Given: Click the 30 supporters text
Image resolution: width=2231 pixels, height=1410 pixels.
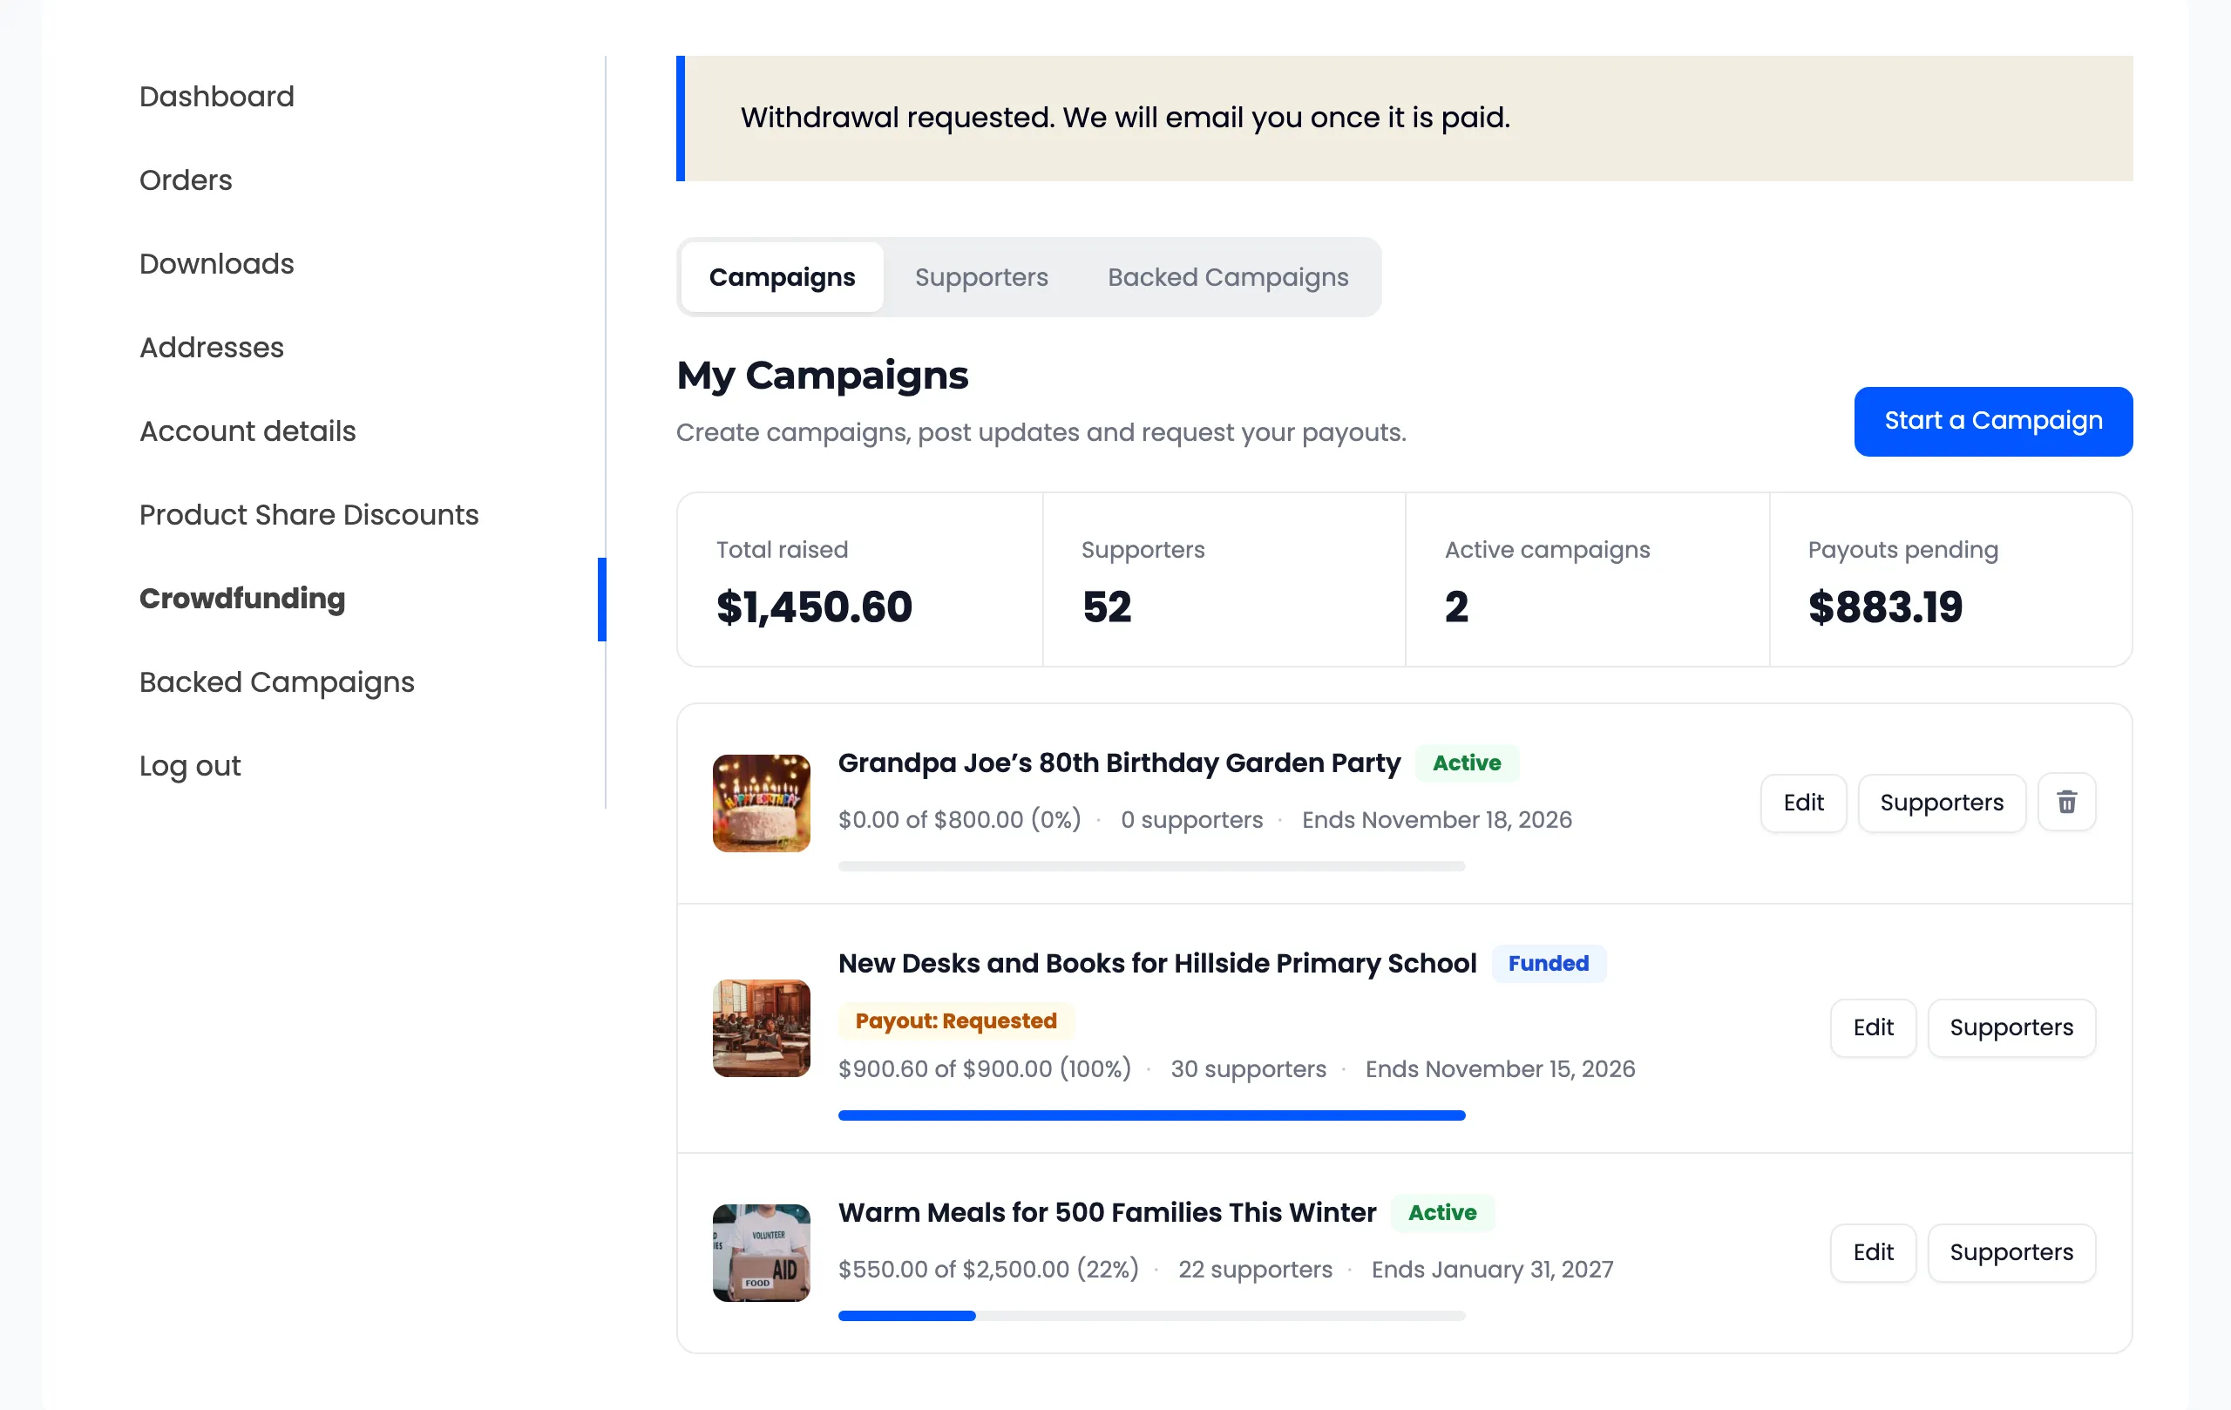Looking at the screenshot, I should pos(1248,1069).
